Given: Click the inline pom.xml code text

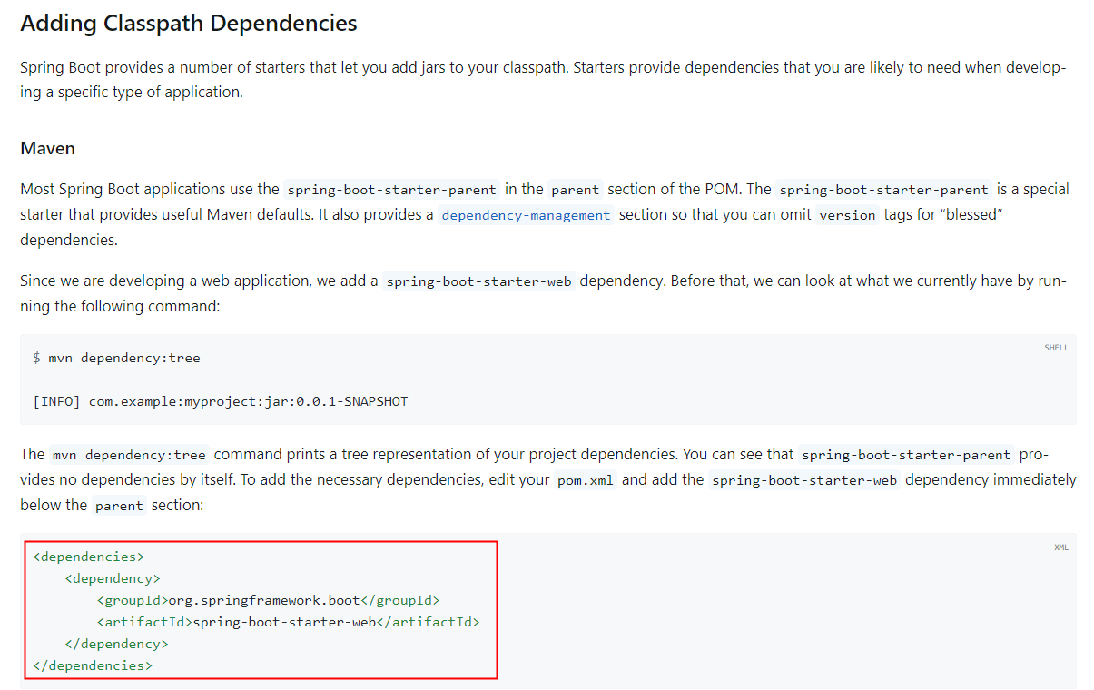Looking at the screenshot, I should click(x=586, y=480).
